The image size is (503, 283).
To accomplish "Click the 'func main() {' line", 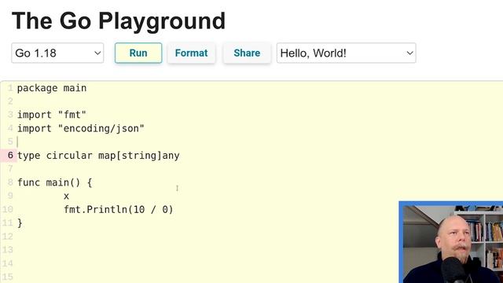I will (54, 182).
